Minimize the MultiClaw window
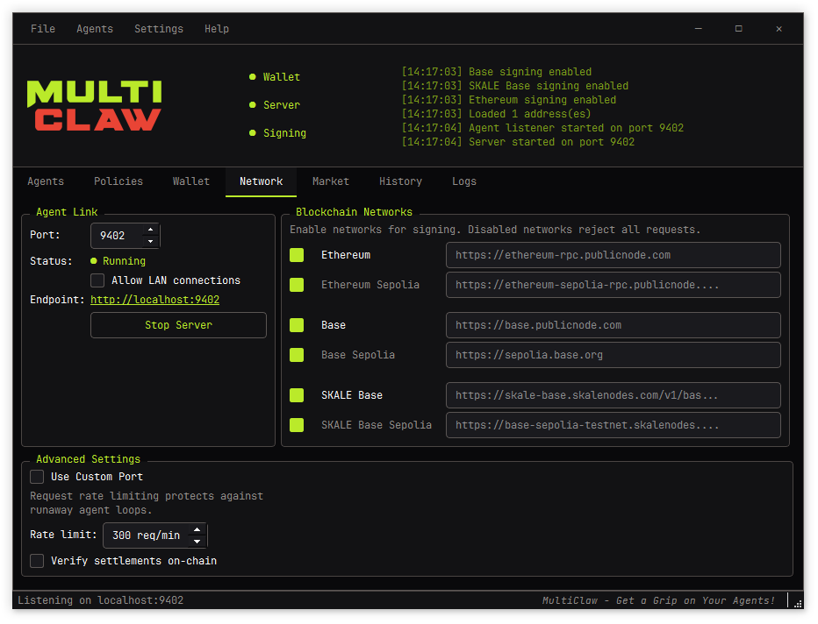The image size is (818, 624). tap(698, 29)
